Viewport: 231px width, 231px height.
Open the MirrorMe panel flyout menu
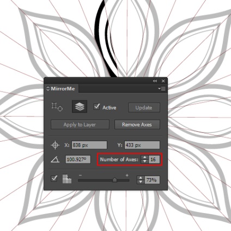click(162, 89)
